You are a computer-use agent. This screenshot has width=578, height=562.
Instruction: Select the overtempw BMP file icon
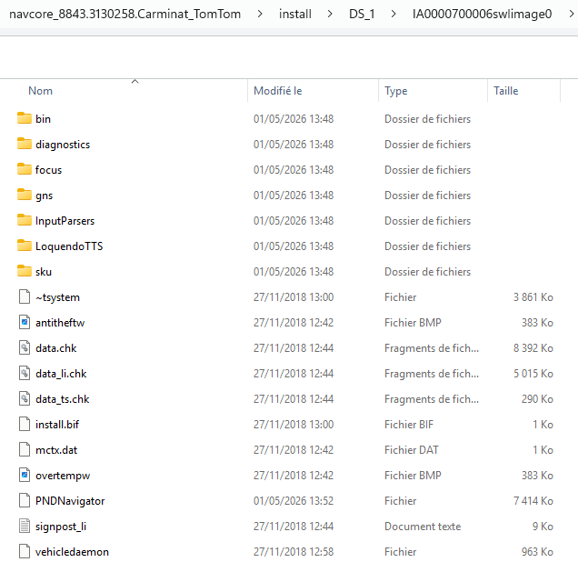point(25,475)
